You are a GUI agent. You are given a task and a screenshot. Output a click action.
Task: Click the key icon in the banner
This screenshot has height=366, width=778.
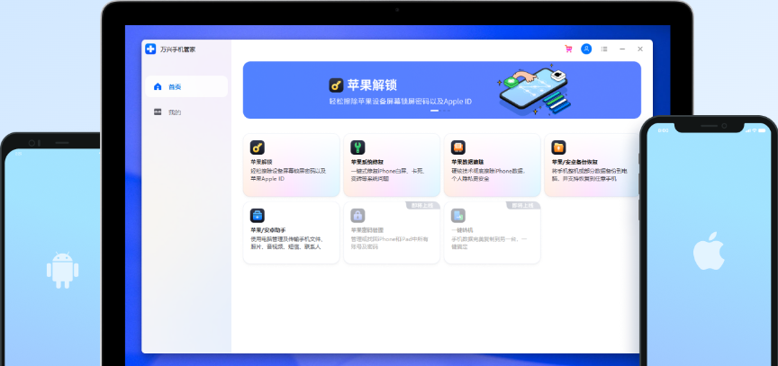[337, 85]
